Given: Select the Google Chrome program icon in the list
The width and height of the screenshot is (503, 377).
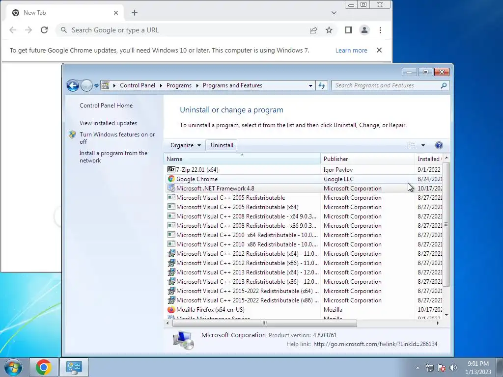Looking at the screenshot, I should coord(171,179).
